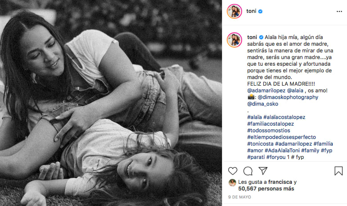
Task: Open toni's profile picture in the header
Action: pos(234,11)
